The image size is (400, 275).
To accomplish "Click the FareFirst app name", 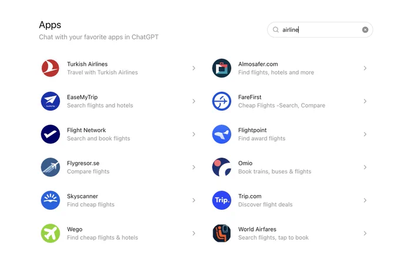I will click(250, 97).
